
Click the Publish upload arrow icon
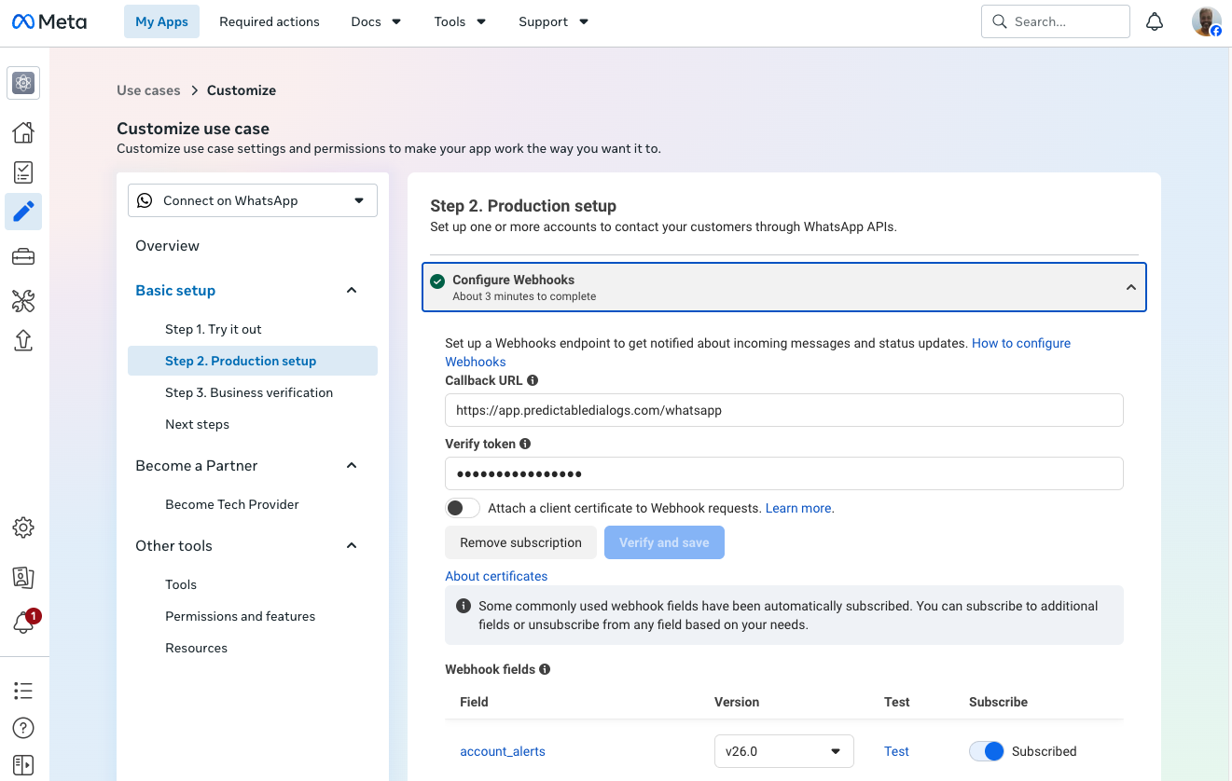pyautogui.click(x=23, y=340)
